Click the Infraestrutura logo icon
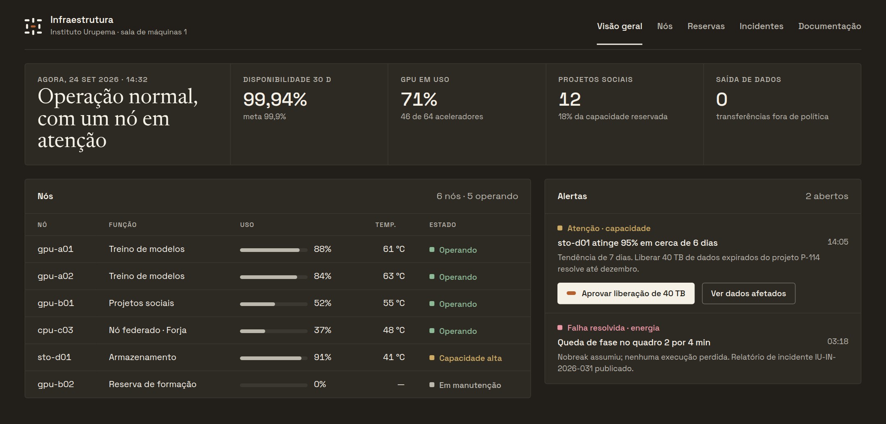The image size is (886, 424). [x=33, y=26]
